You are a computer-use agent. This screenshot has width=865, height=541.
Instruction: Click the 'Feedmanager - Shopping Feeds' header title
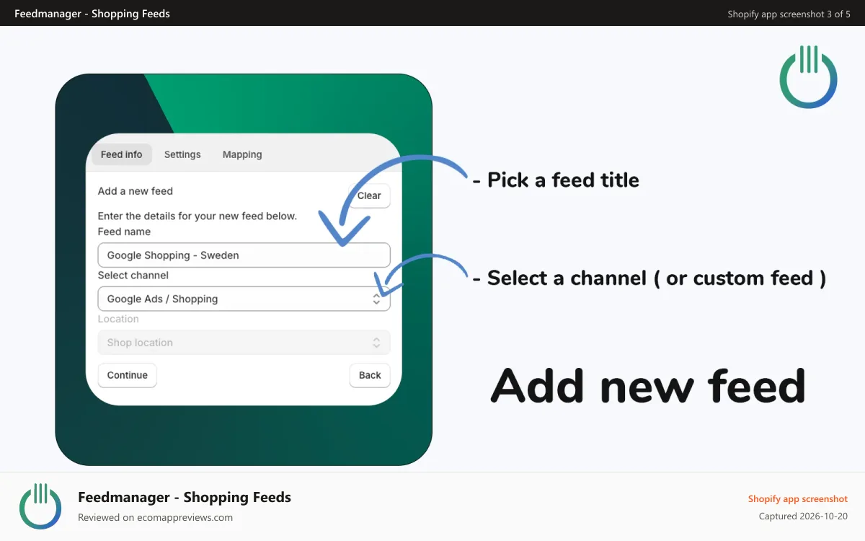pyautogui.click(x=92, y=13)
